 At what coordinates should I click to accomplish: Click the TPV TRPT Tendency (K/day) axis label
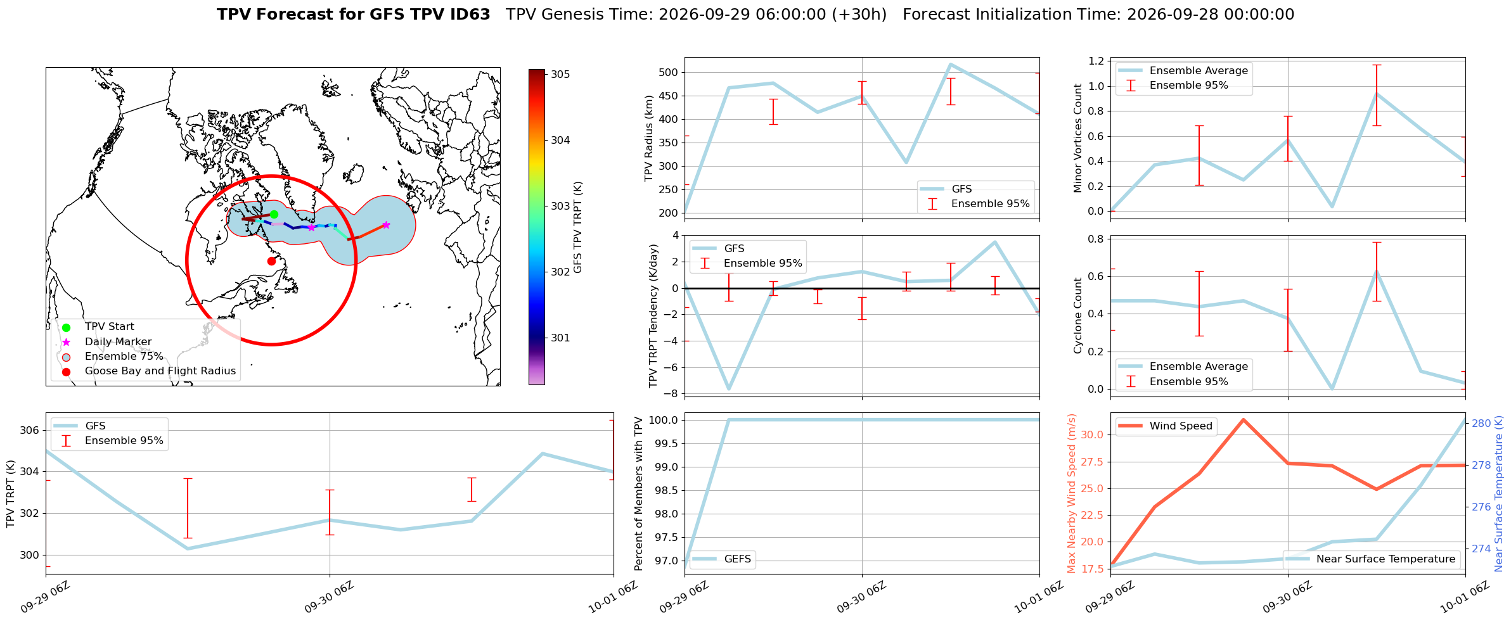click(653, 316)
